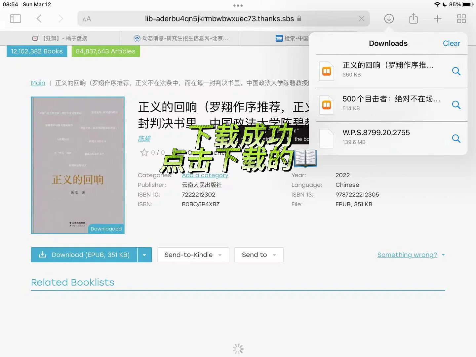The height and width of the screenshot is (357, 476).
Task: Expand the download format dropdown arrow
Action: [144, 255]
